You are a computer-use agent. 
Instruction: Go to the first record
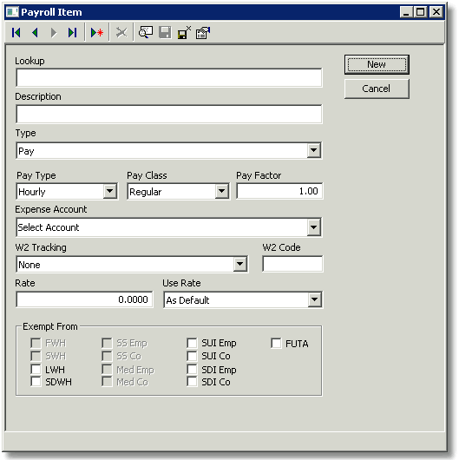coord(16,33)
